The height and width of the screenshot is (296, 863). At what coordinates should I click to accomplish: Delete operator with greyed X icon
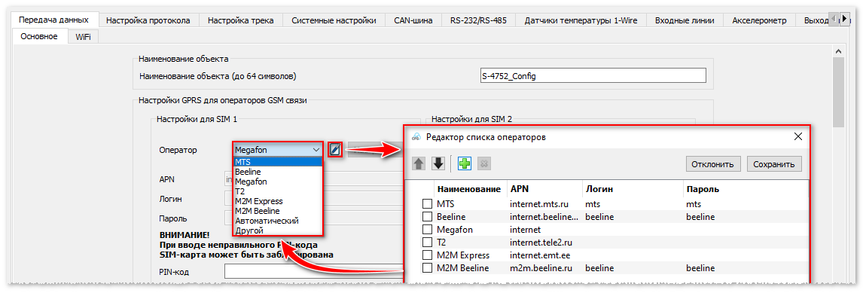coord(484,163)
